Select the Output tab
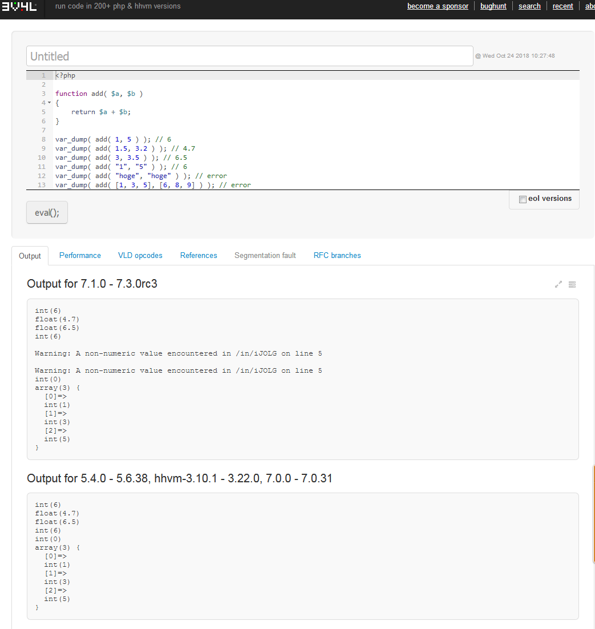This screenshot has width=595, height=629. coord(30,256)
